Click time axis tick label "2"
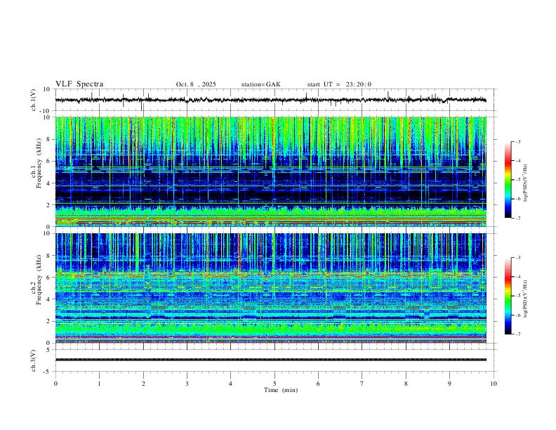 (x=143, y=384)
